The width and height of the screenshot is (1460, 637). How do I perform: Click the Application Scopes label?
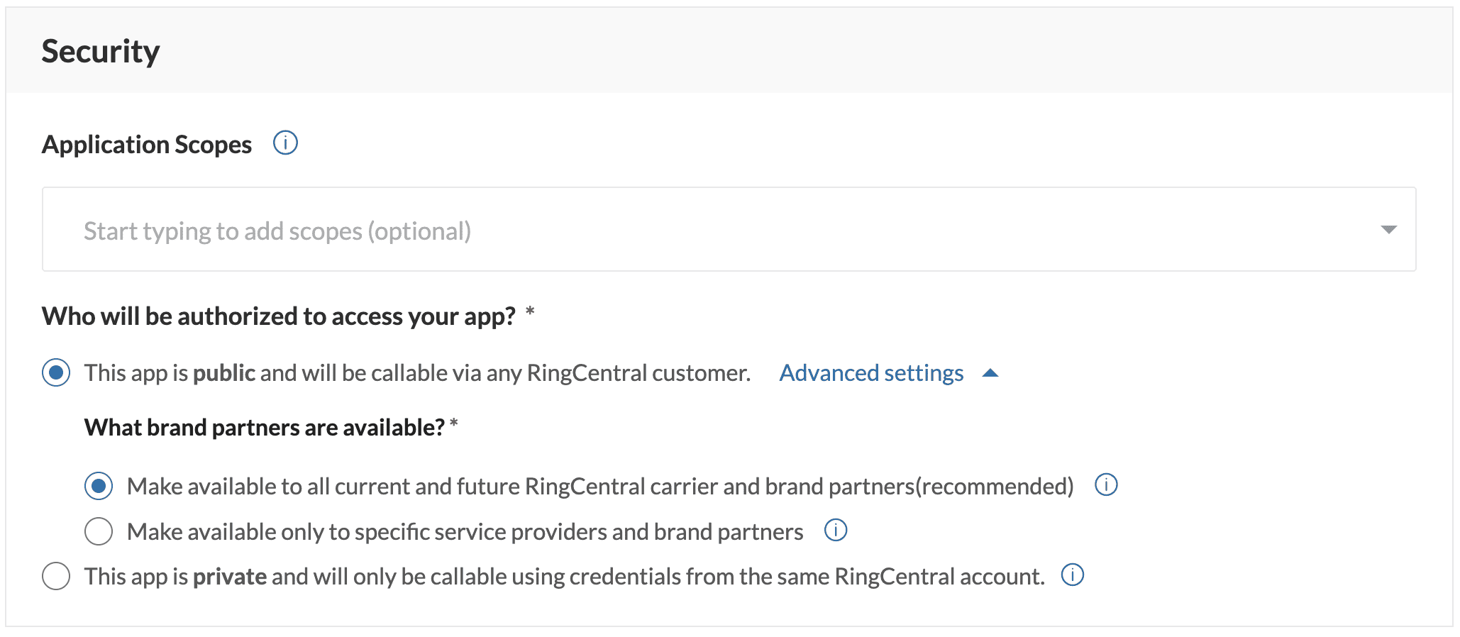tap(147, 145)
